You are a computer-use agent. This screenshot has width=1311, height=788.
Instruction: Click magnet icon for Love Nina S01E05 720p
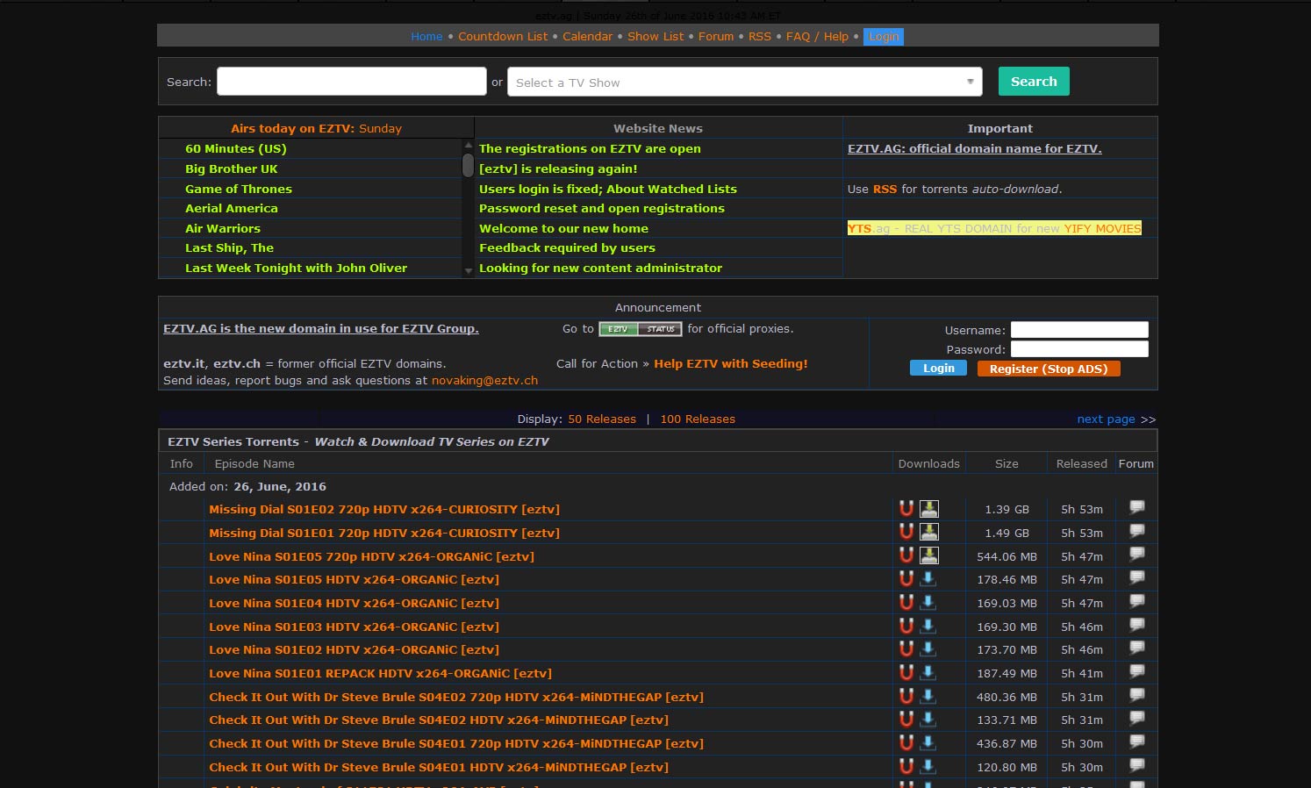[906, 556]
